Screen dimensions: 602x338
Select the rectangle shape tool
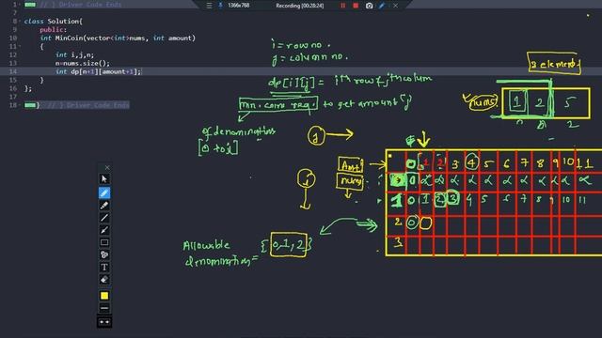[104, 242]
